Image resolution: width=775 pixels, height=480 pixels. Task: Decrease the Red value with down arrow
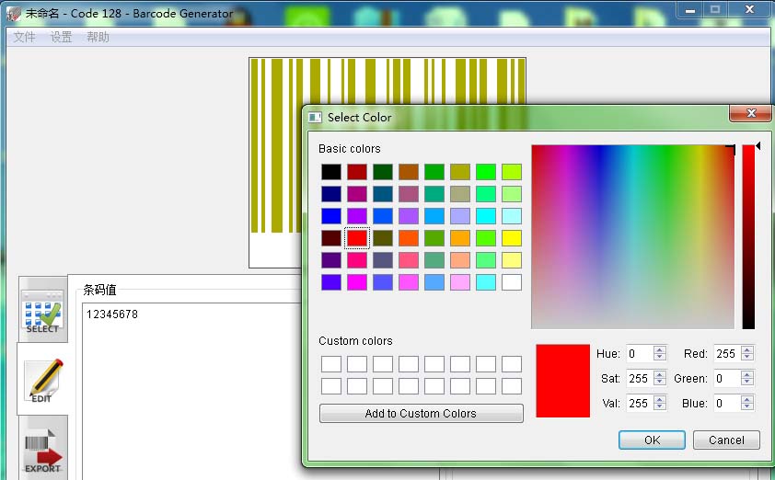(747, 358)
